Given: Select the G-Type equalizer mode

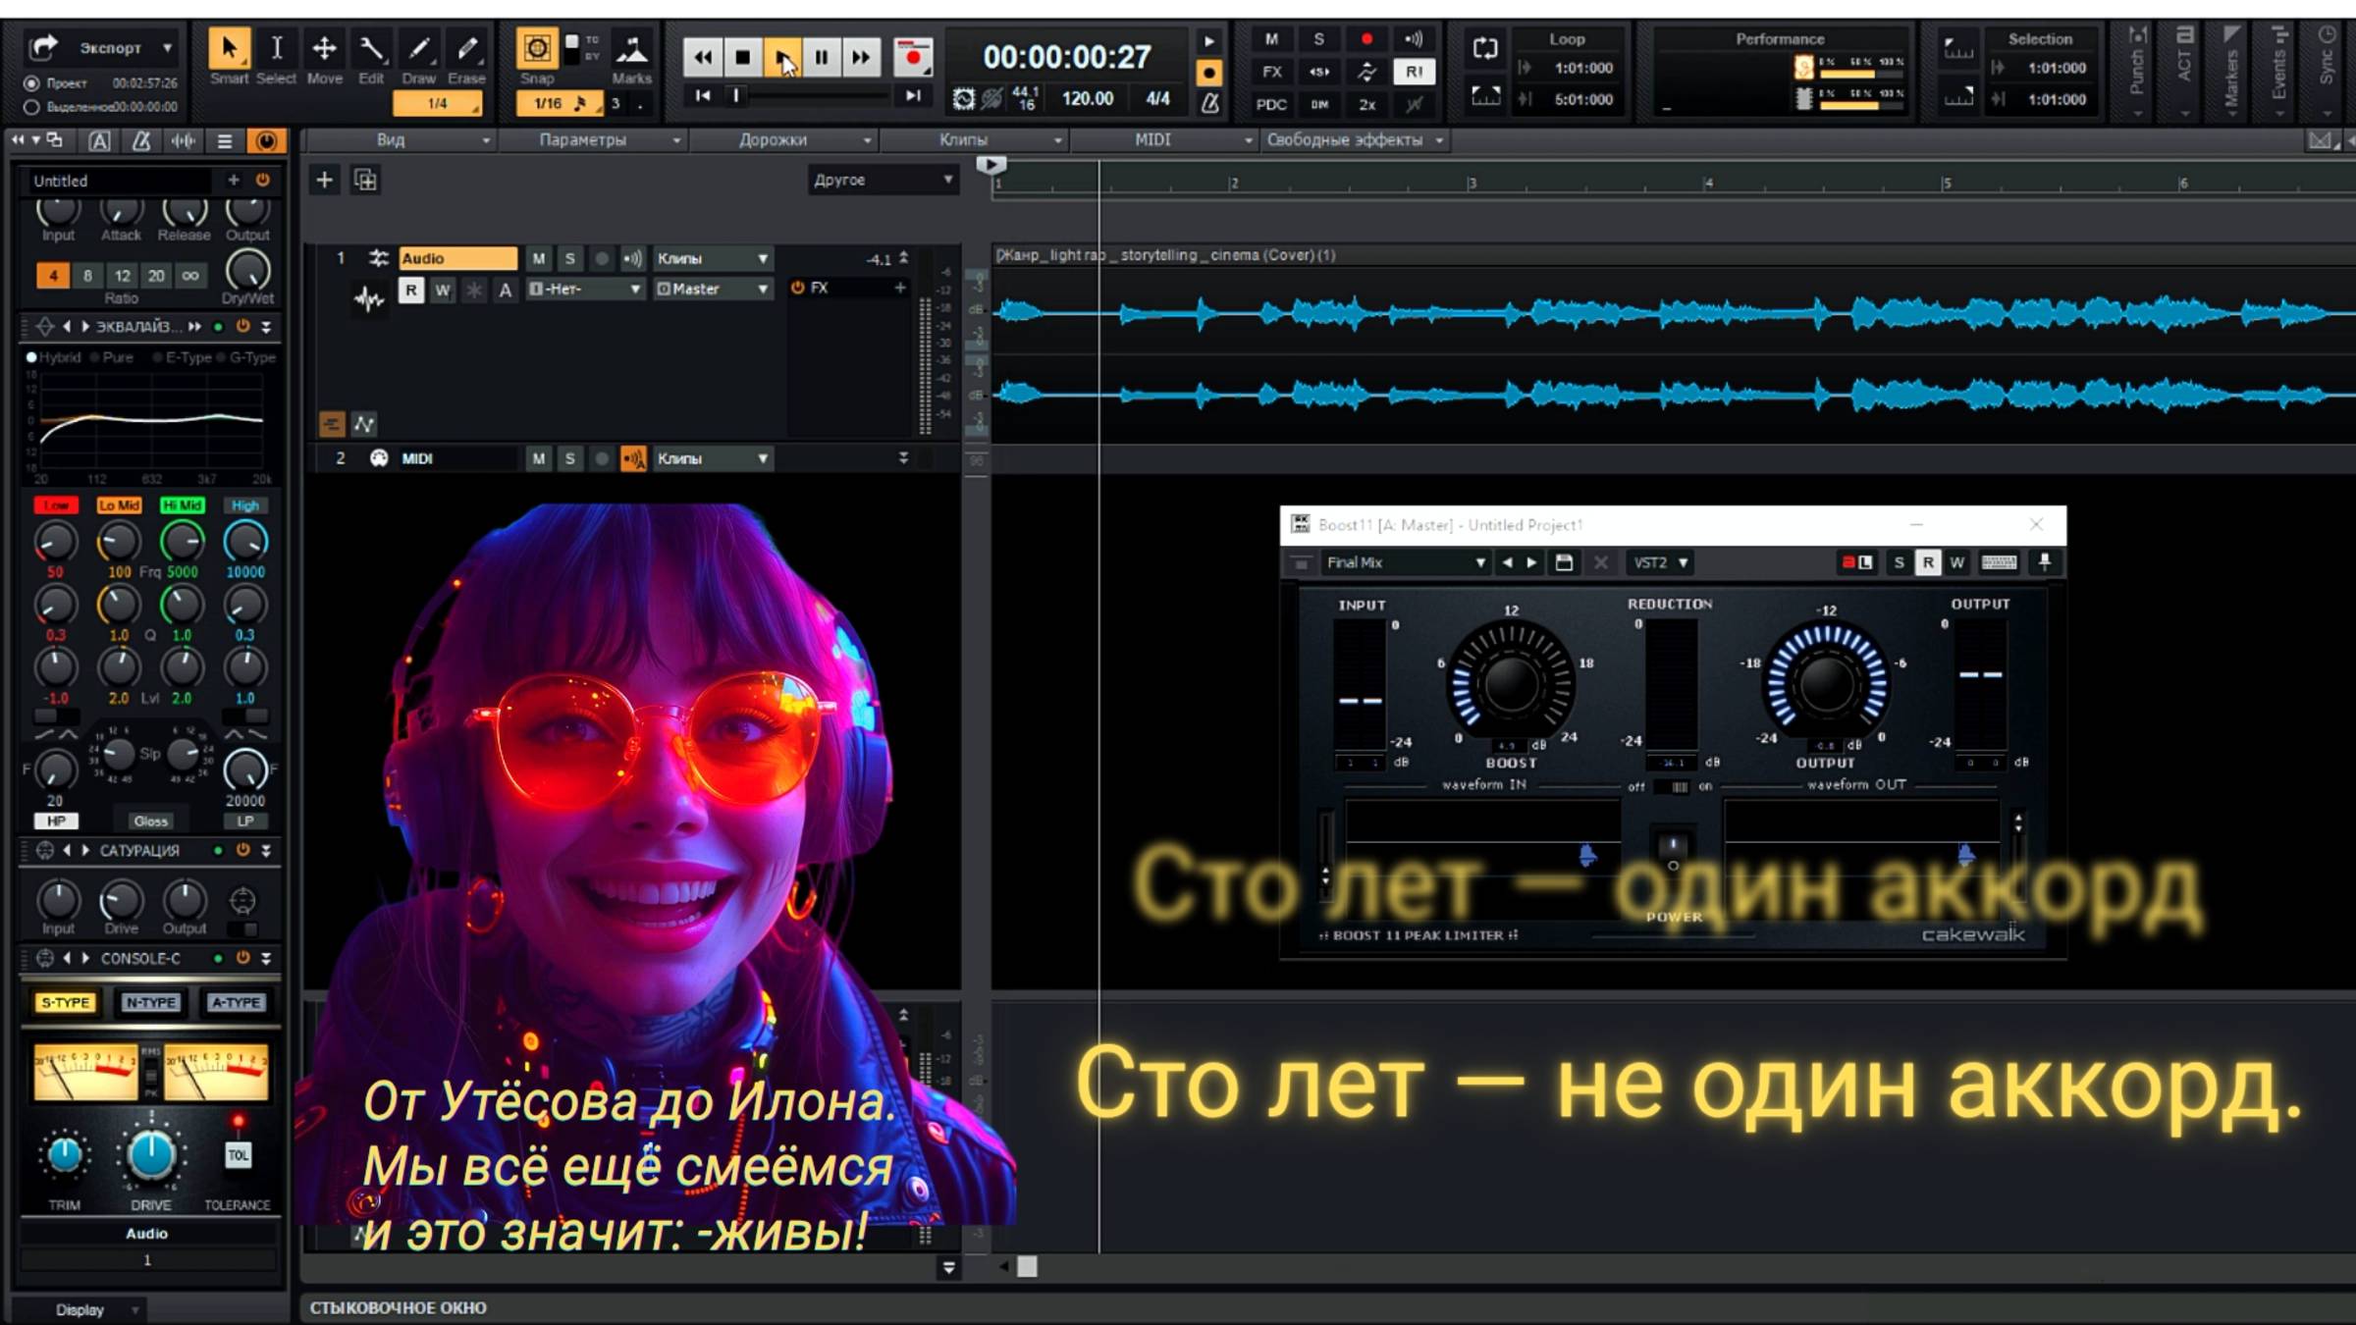Looking at the screenshot, I should (x=251, y=358).
